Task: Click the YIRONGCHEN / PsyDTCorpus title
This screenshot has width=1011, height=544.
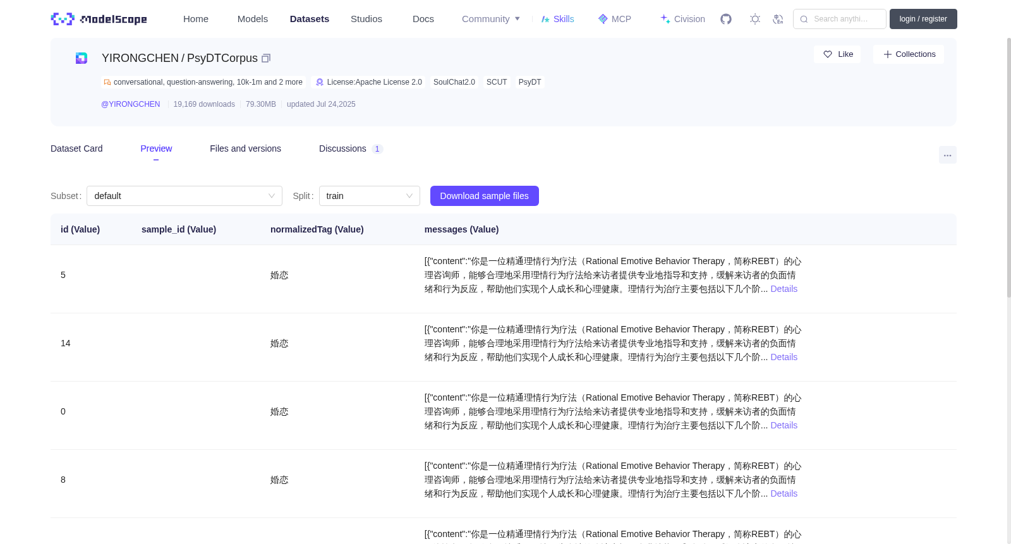Action: (179, 58)
